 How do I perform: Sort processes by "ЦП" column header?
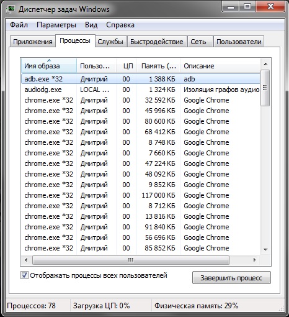point(127,66)
